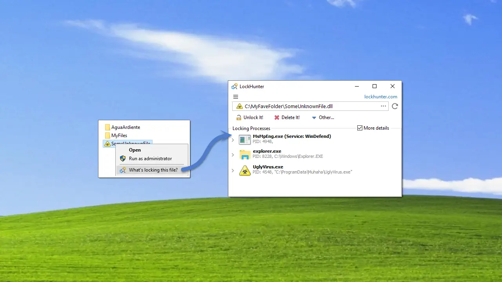Click the UglyVirus.exe biohazard process icon

click(x=245, y=170)
